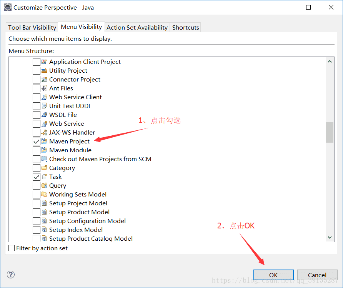Enable the Maven Module checkbox
The width and height of the screenshot is (343, 288).
click(x=37, y=150)
